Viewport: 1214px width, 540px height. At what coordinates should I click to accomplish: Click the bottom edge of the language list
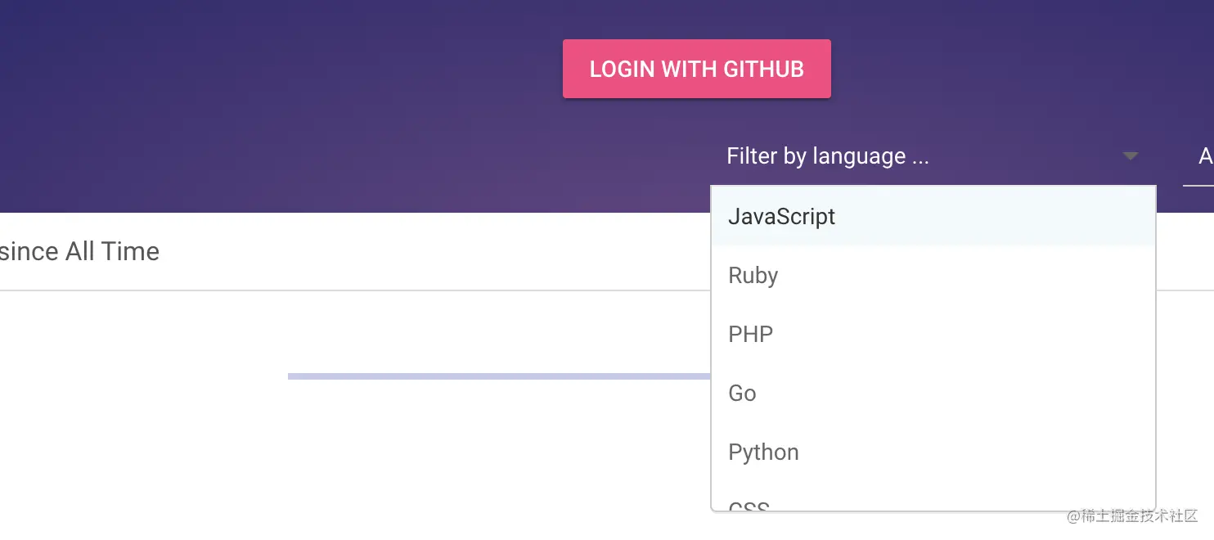(933, 511)
